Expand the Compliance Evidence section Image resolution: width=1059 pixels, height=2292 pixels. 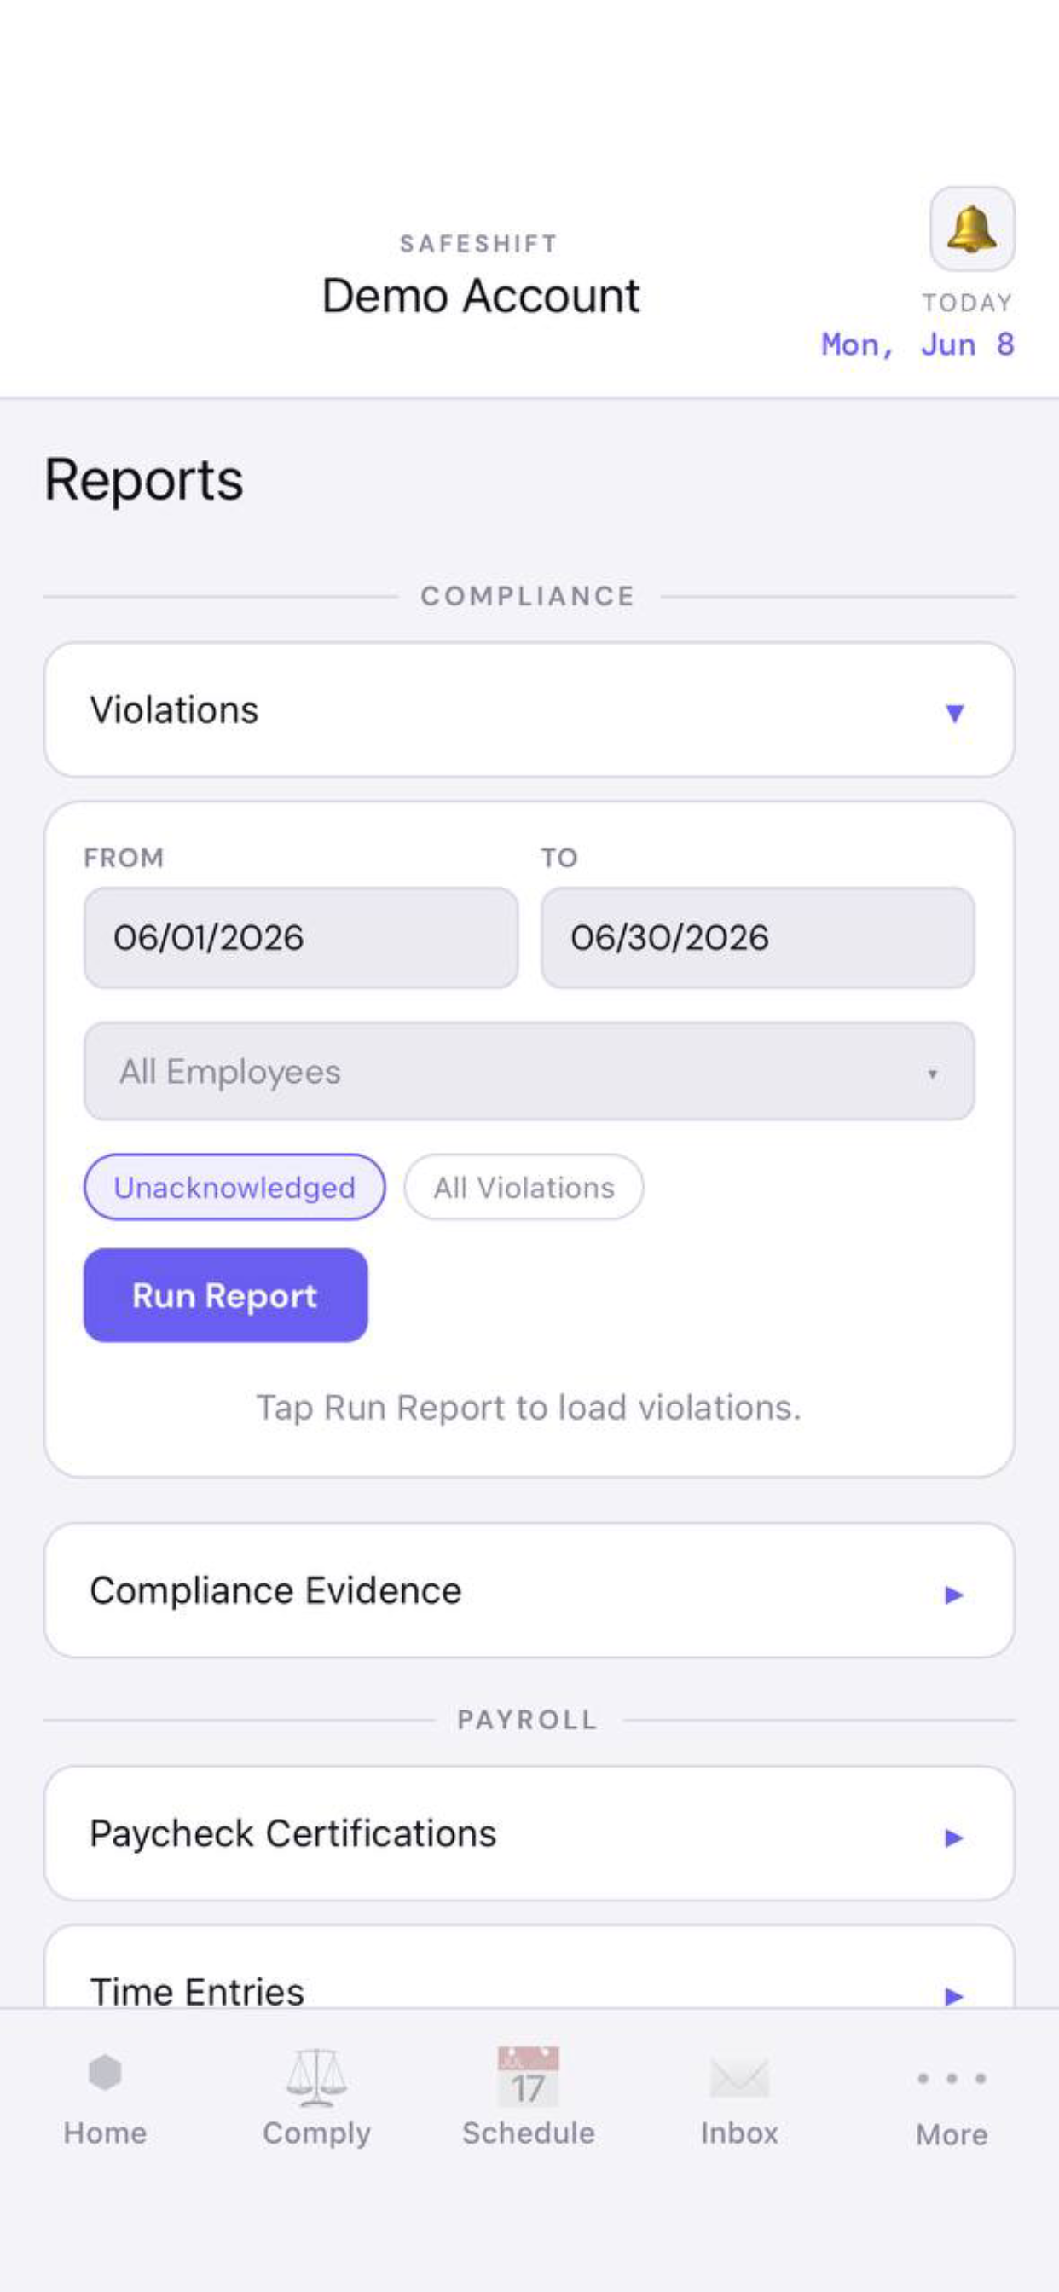pyautogui.click(x=529, y=1590)
